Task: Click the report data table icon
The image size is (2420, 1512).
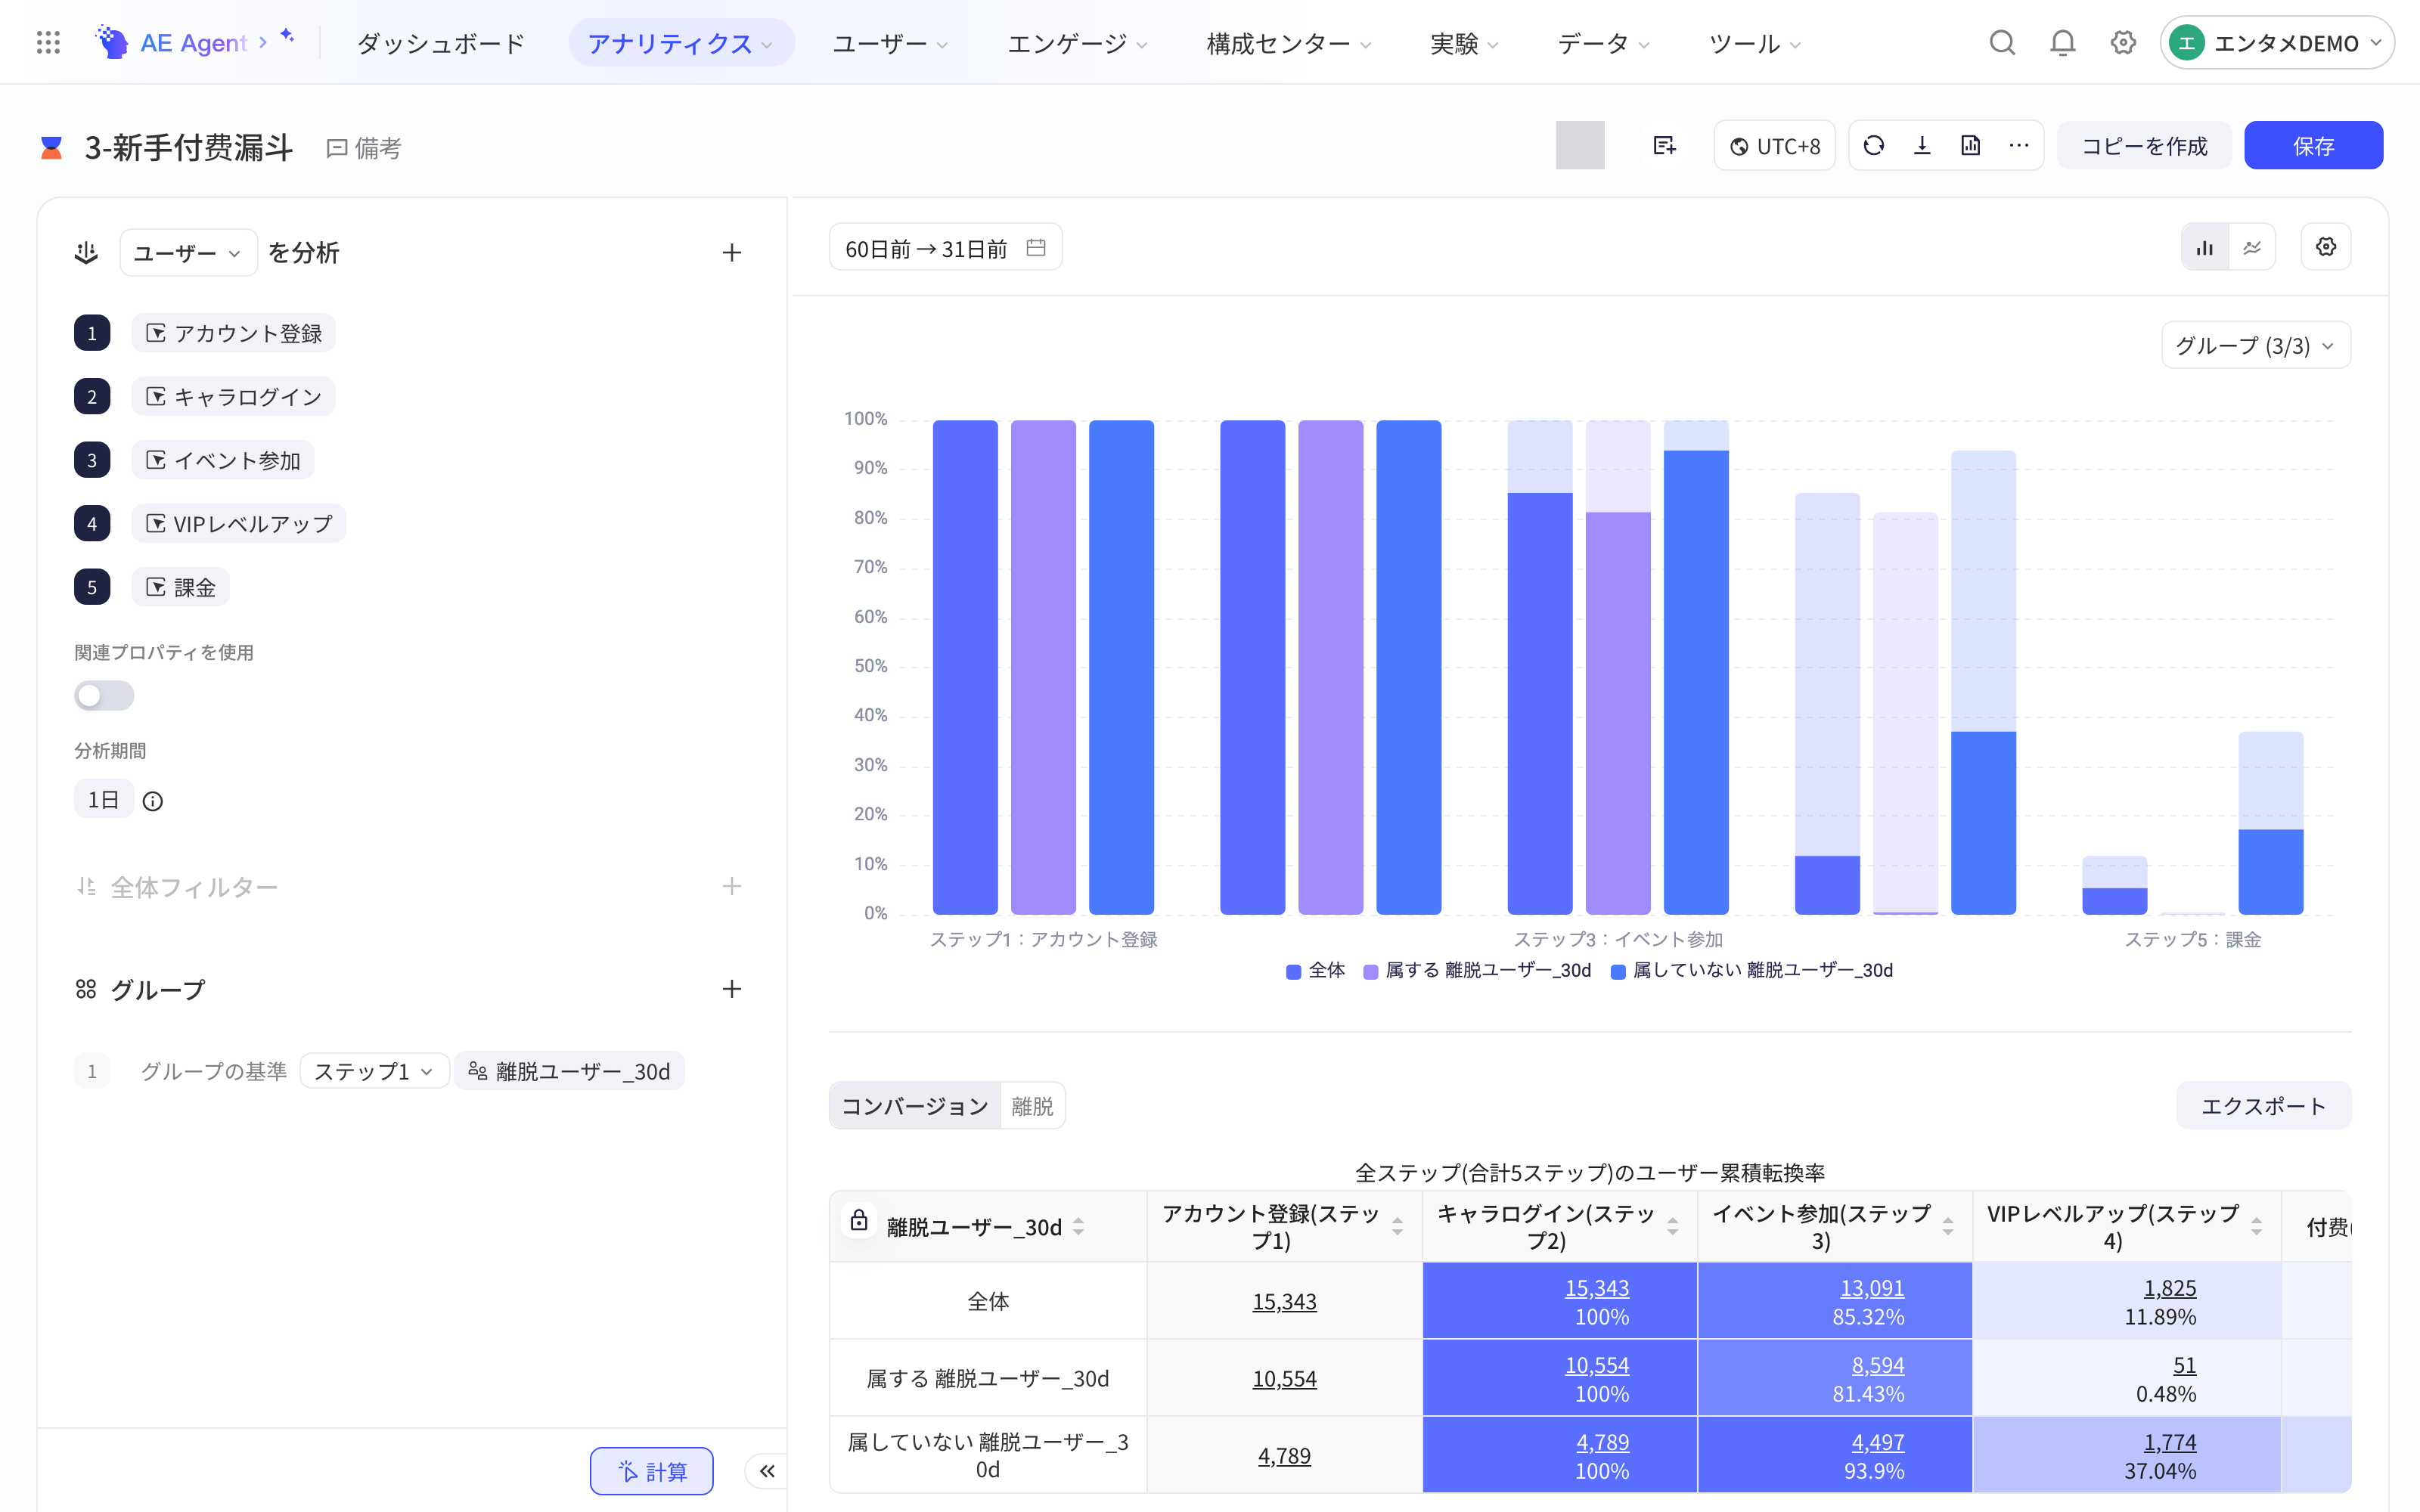Action: click(x=1970, y=146)
